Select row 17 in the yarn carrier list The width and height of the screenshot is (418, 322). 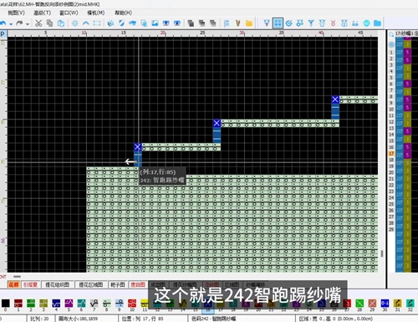click(x=391, y=154)
